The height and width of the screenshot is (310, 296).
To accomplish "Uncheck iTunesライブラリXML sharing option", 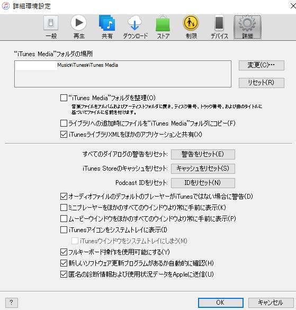I will coord(64,135).
